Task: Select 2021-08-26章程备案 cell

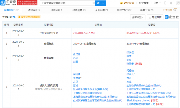Action: click(x=138, y=43)
